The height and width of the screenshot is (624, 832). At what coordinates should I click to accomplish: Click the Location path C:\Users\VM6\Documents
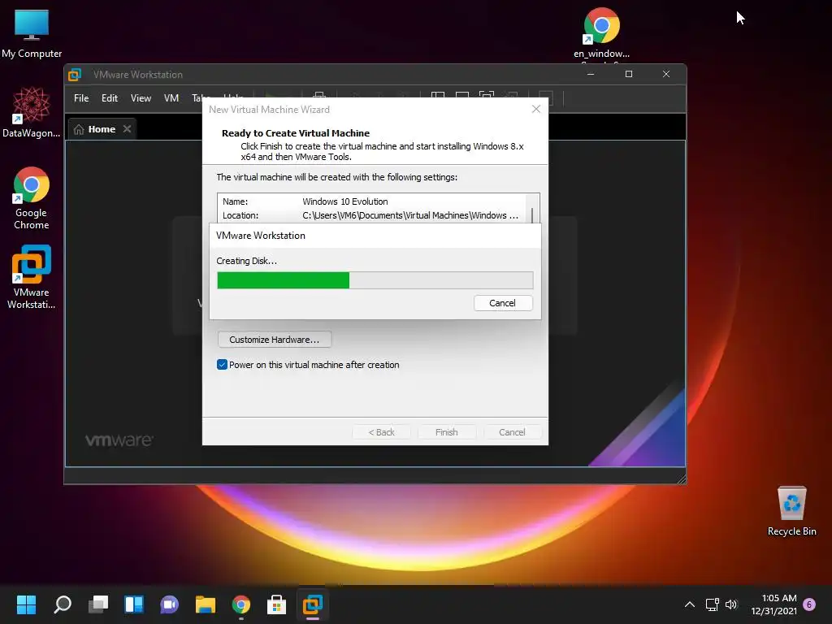(x=409, y=215)
